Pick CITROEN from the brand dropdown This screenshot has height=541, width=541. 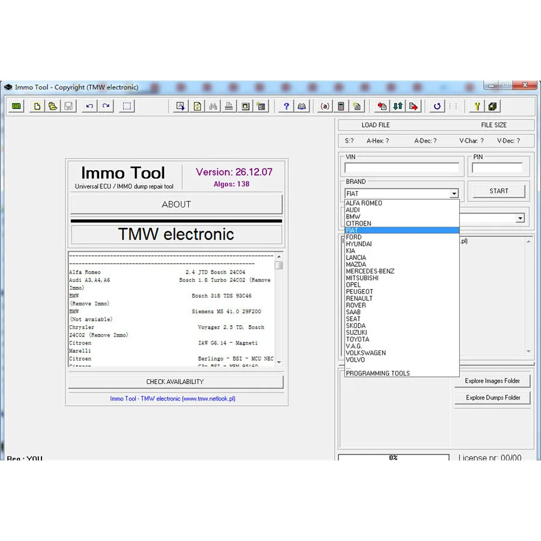(402, 224)
